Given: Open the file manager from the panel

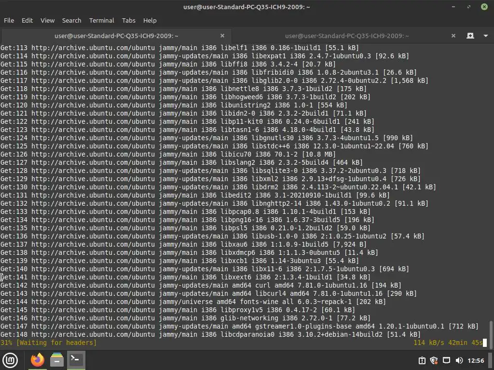Looking at the screenshot, I should 57,360.
